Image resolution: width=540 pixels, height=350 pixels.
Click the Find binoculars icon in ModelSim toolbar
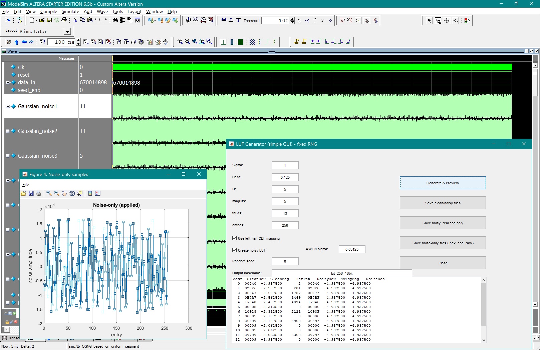[115, 20]
